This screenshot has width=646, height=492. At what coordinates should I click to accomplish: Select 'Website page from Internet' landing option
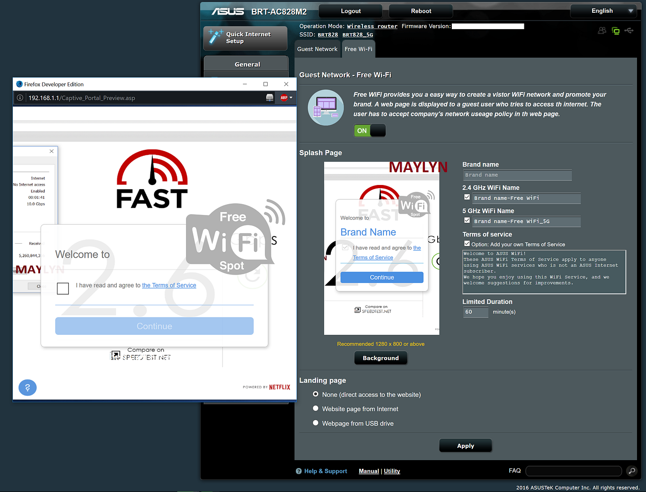[315, 409]
